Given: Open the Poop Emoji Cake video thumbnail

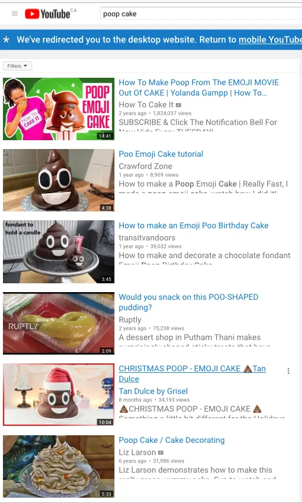Looking at the screenshot, I should [58, 109].
